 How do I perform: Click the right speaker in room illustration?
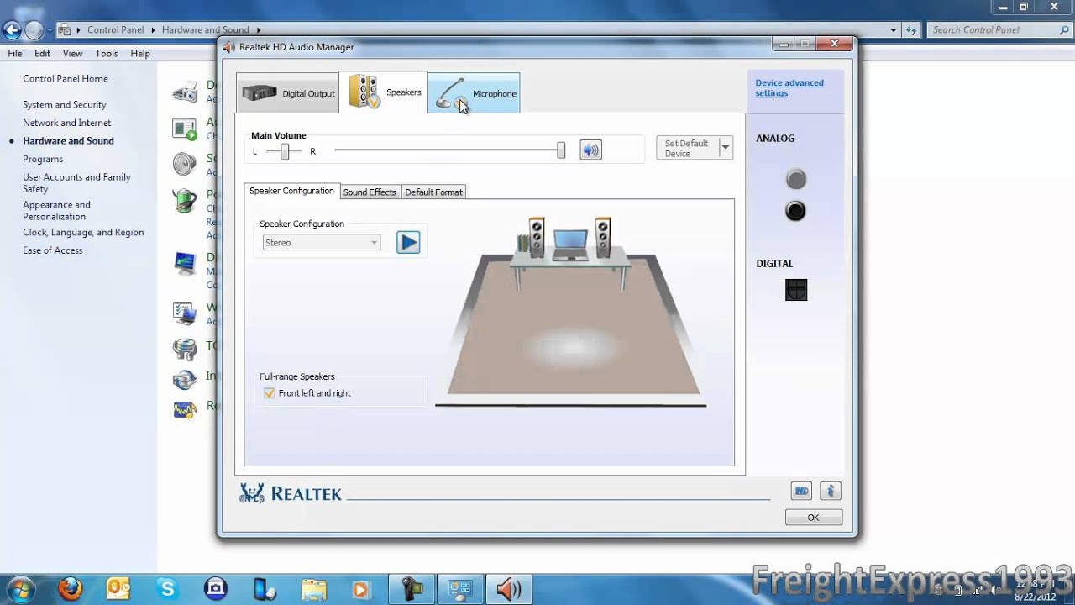click(602, 237)
